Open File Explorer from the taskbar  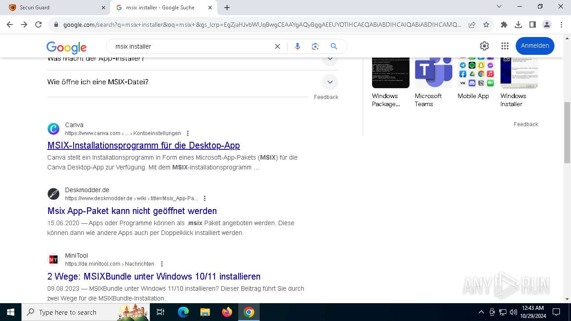pyautogui.click(x=205, y=312)
